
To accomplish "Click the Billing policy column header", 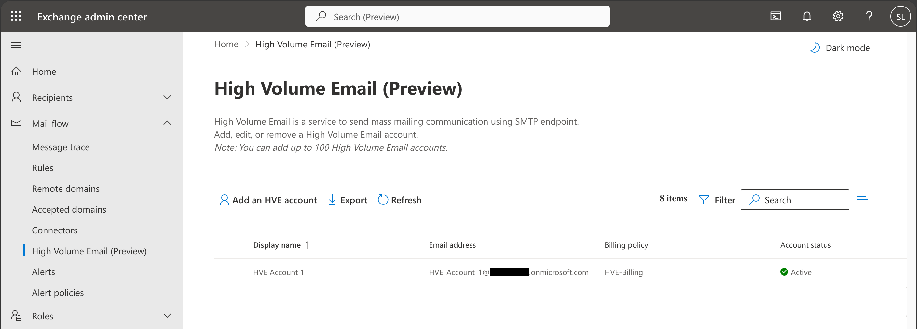I will point(626,245).
